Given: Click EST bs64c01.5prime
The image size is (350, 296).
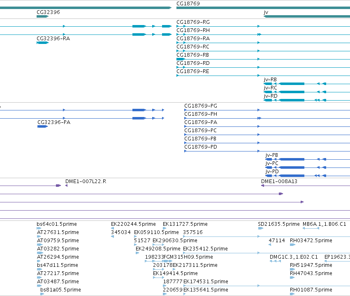Looking at the screenshot, I should click(x=57, y=224).
